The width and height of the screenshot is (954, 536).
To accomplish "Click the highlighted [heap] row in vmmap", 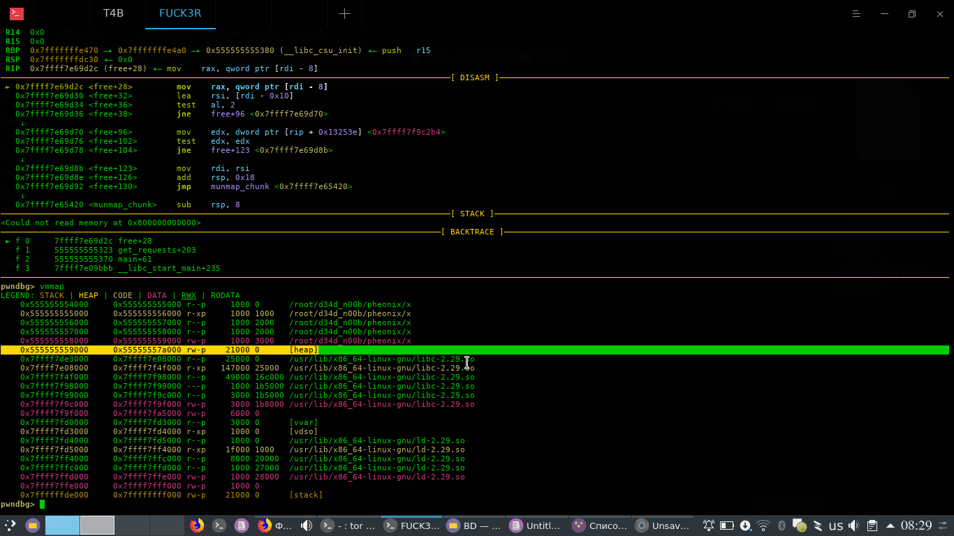I will click(475, 350).
